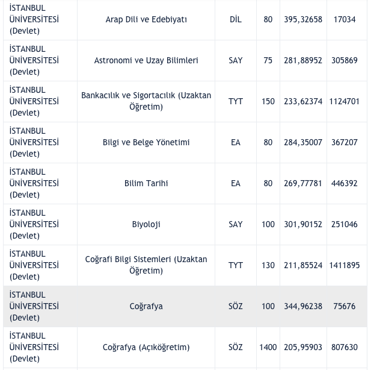This screenshot has height=370, width=368.
Task: Click score 301,90152 in Biyoloji row
Action: [303, 224]
